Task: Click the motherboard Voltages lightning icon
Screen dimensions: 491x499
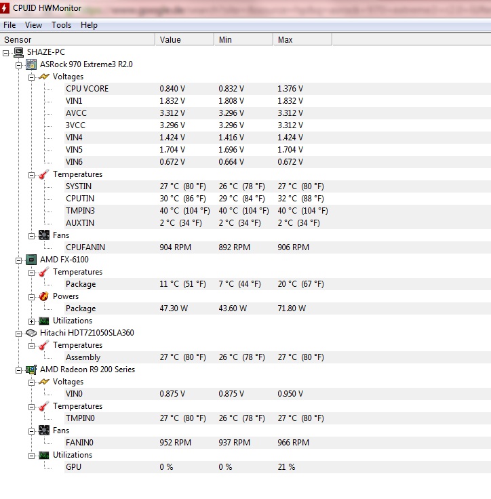Action: point(44,77)
